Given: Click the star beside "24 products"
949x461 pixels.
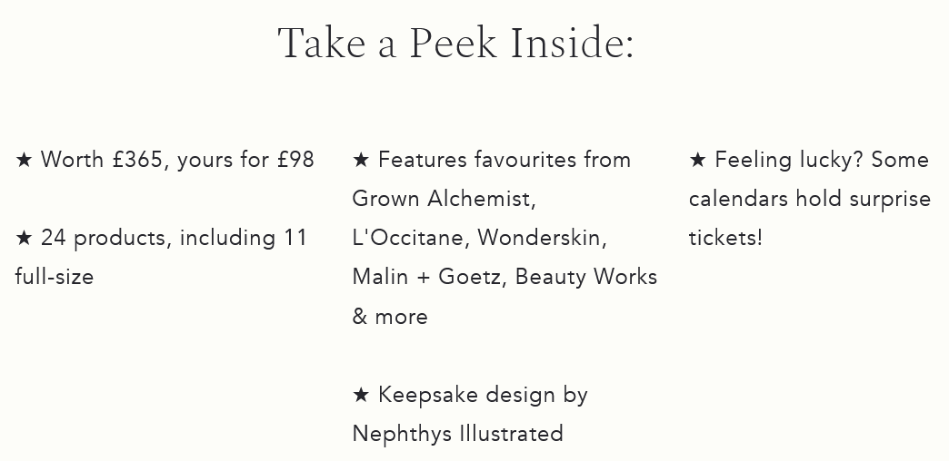Looking at the screenshot, I should coord(24,238).
